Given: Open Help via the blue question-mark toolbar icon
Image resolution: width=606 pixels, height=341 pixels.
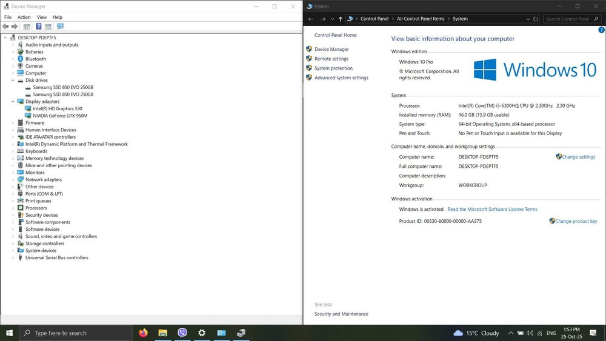Looking at the screenshot, I should pyautogui.click(x=39, y=26).
